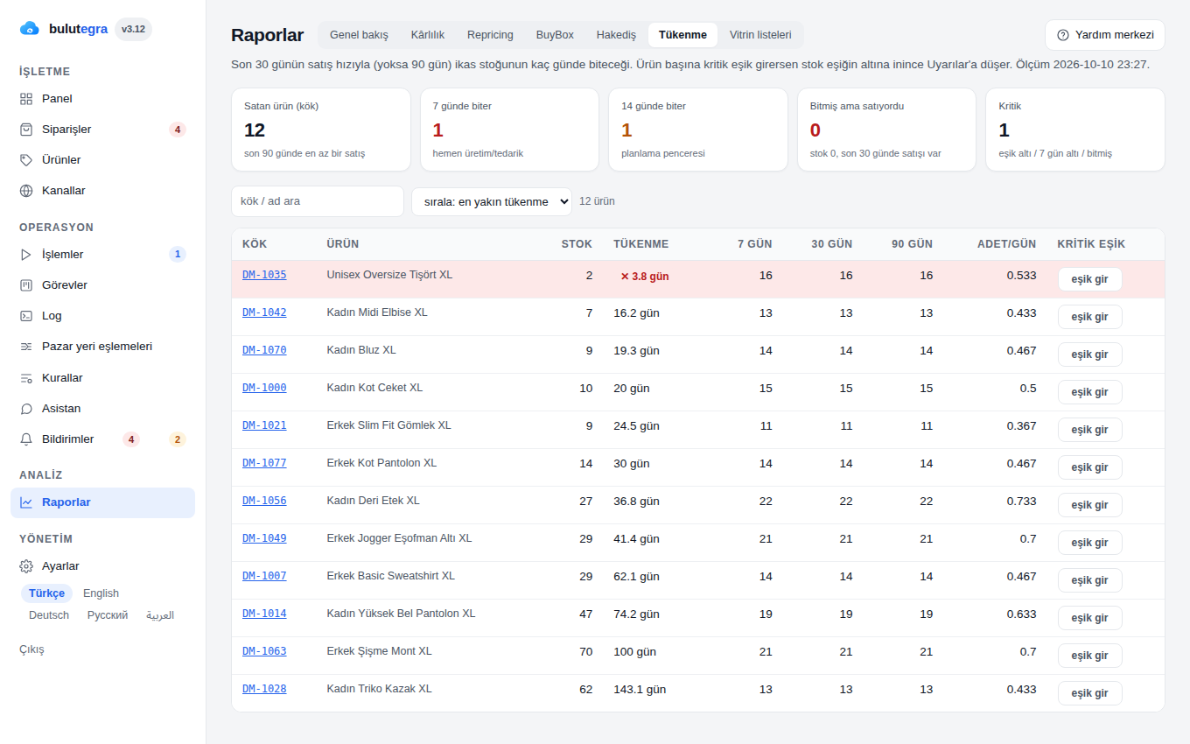Click the v3.12 version badge

[133, 29]
